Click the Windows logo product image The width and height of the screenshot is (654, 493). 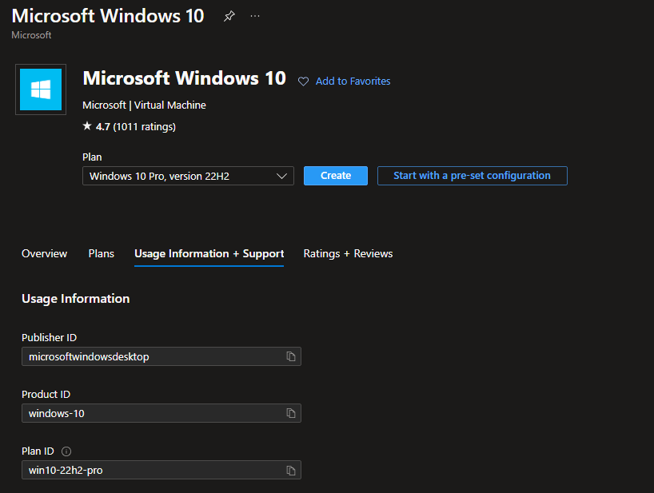pyautogui.click(x=41, y=89)
